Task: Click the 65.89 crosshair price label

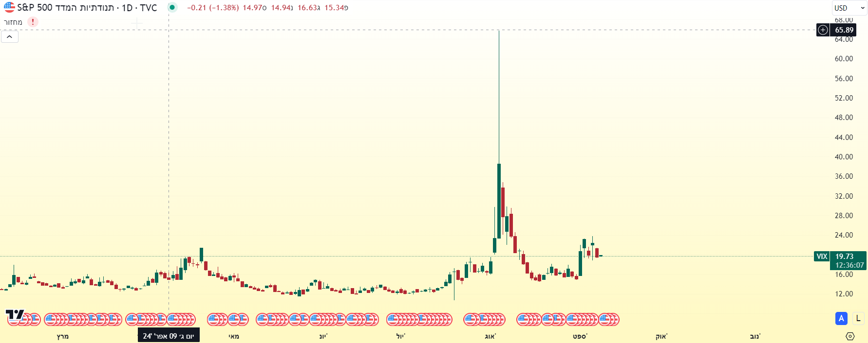Action: 844,30
